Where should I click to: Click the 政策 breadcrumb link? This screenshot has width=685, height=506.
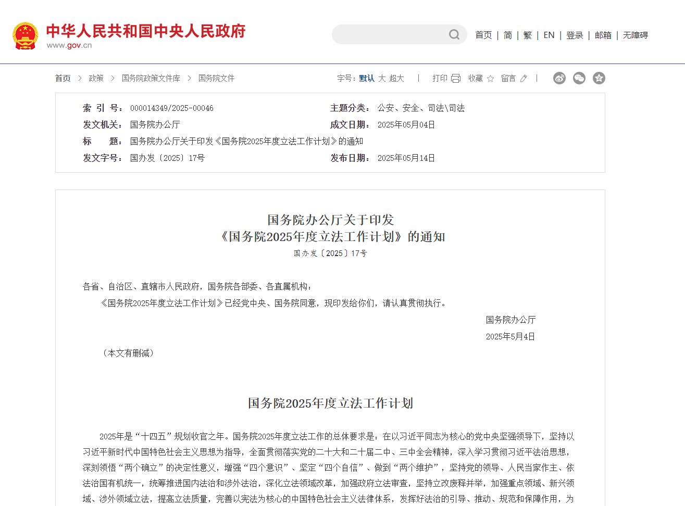click(96, 78)
